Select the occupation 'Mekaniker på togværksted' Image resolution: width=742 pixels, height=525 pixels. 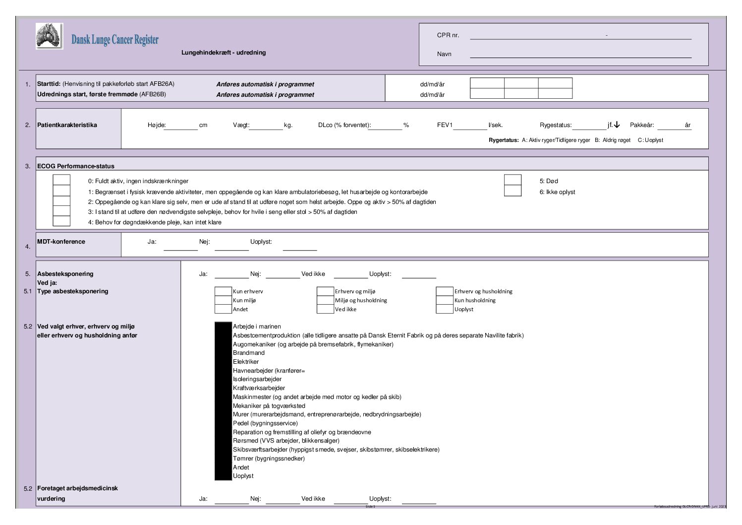click(x=269, y=406)
